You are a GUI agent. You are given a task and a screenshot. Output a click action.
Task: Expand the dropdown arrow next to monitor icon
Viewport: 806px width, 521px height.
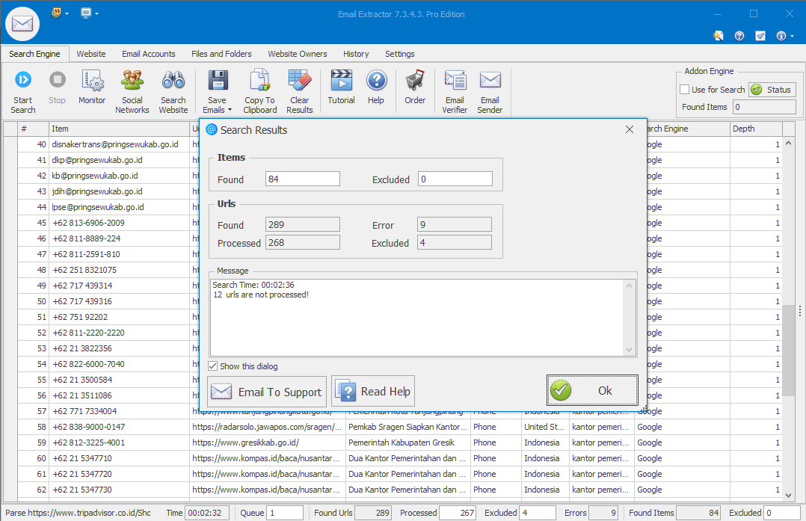[96, 13]
